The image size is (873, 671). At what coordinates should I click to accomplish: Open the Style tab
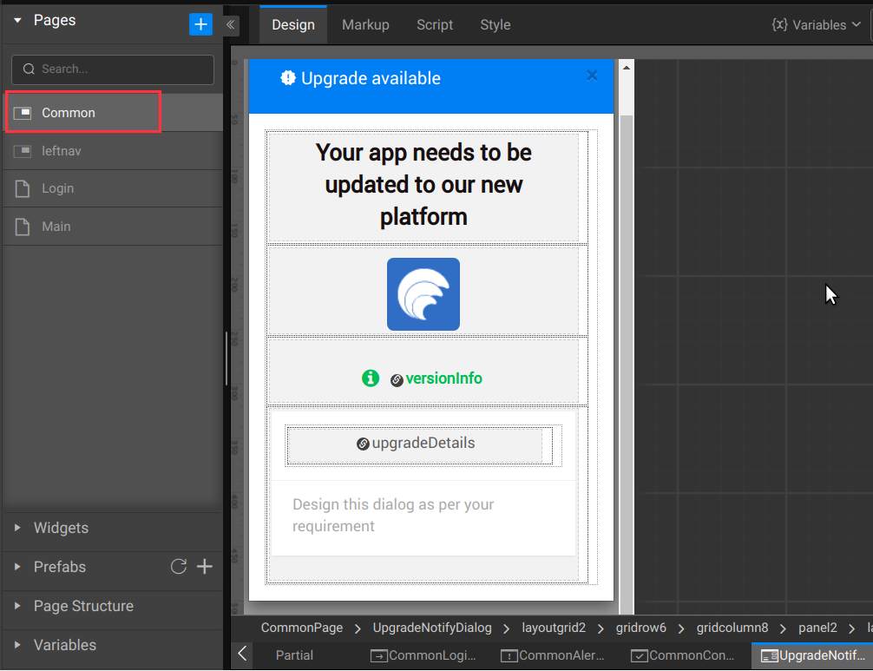[x=496, y=25]
